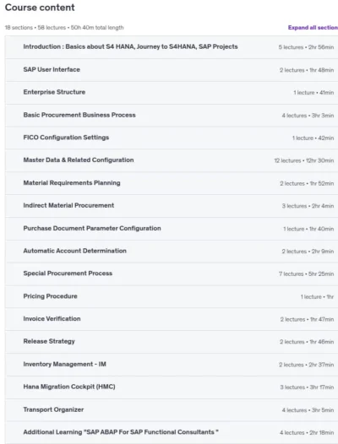Click the Expand all sections link
This screenshot has width=338, height=444.
[313, 28]
